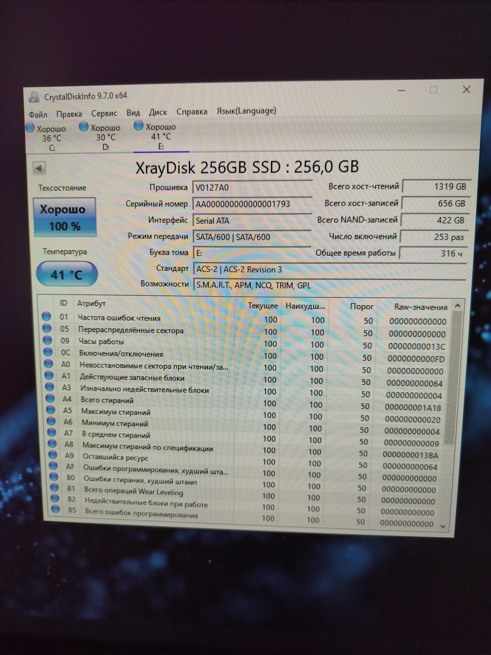Click total host writes value 656 GB
Image resolution: width=491 pixels, height=655 pixels.
click(x=436, y=203)
